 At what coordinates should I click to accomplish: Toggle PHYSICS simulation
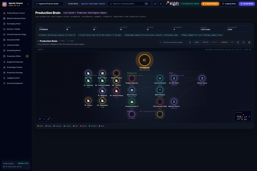click(x=206, y=42)
